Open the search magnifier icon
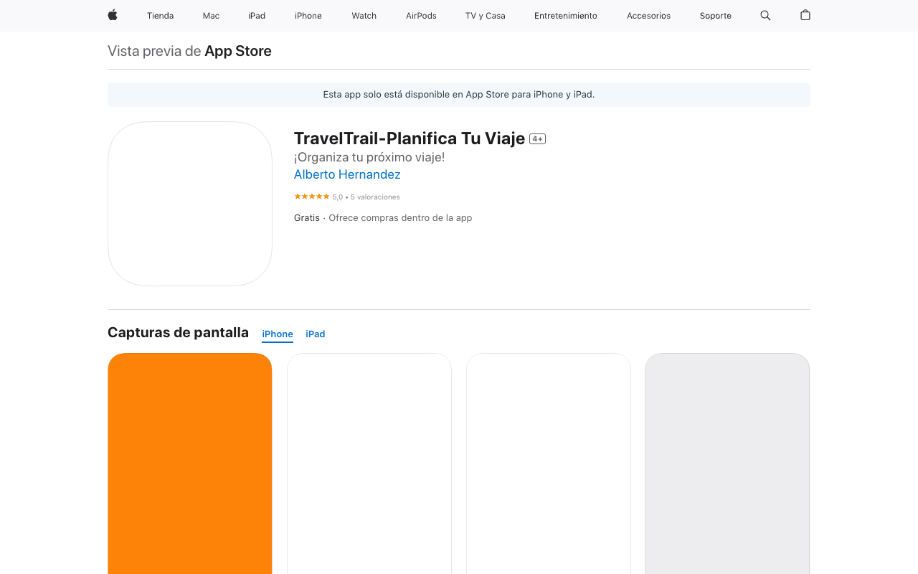The image size is (918, 574). [x=765, y=15]
